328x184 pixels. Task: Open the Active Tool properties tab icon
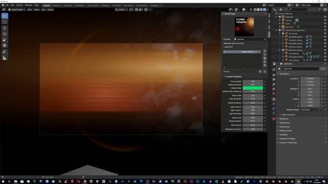point(274,70)
